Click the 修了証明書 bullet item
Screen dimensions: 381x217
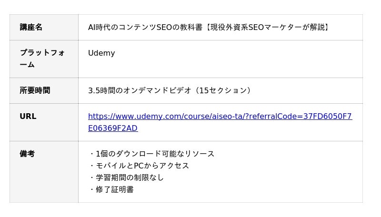coord(111,189)
